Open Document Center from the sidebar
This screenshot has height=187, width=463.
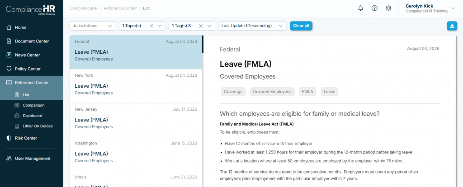(32, 41)
